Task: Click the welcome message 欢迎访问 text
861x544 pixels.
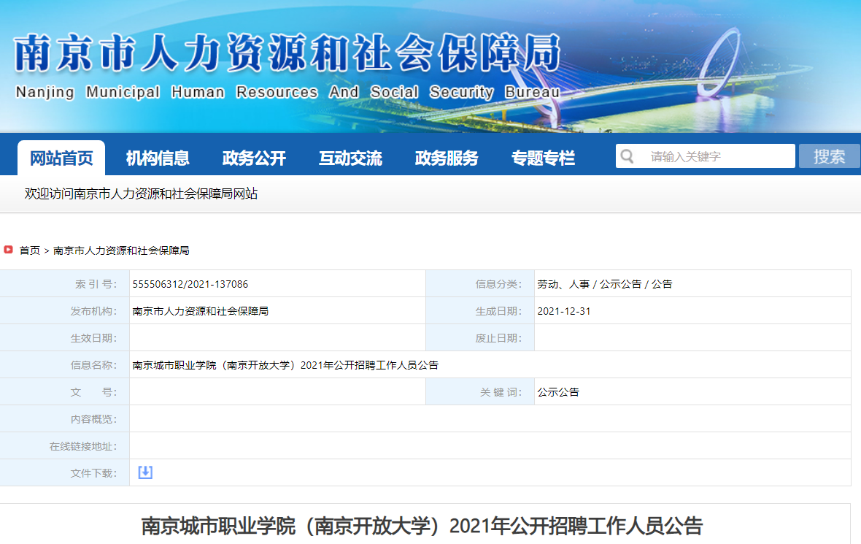Action: click(x=141, y=194)
